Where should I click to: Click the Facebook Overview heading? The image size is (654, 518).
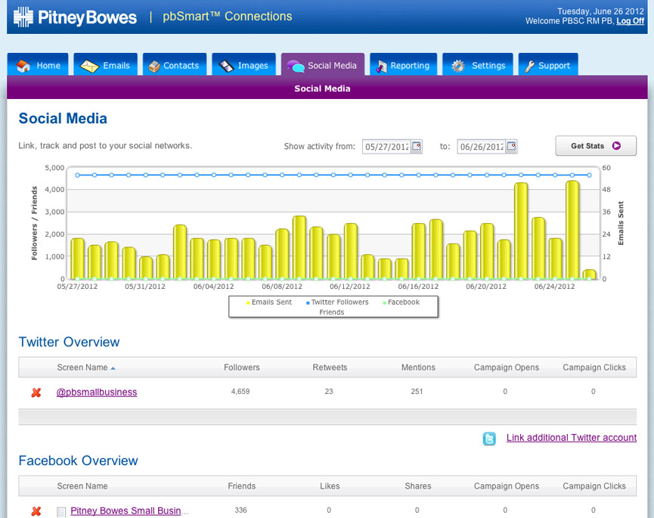pos(78,461)
